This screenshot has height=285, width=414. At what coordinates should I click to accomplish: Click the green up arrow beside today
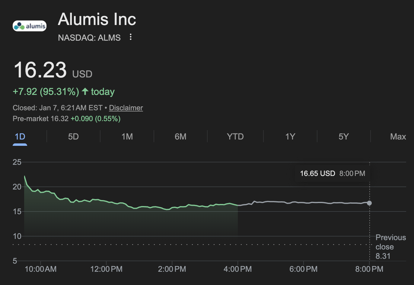[x=85, y=91]
